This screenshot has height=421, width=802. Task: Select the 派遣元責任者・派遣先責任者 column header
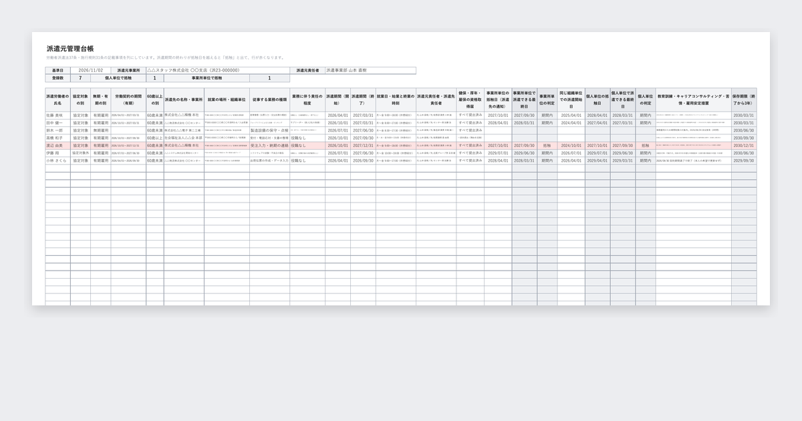click(436, 101)
